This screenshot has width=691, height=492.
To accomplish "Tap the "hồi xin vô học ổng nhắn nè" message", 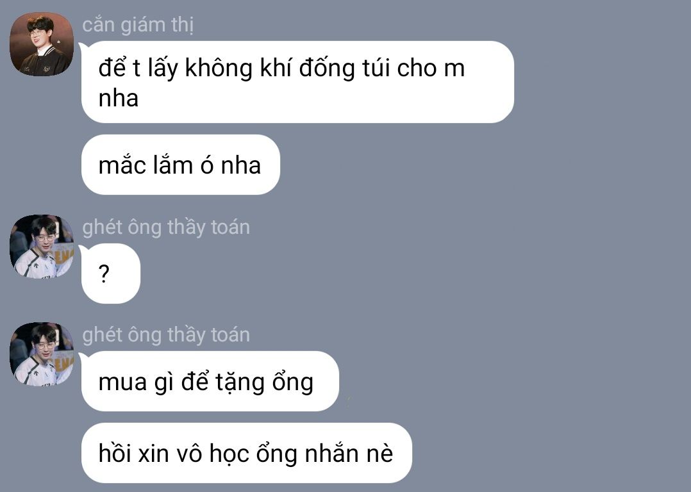I will 246,453.
